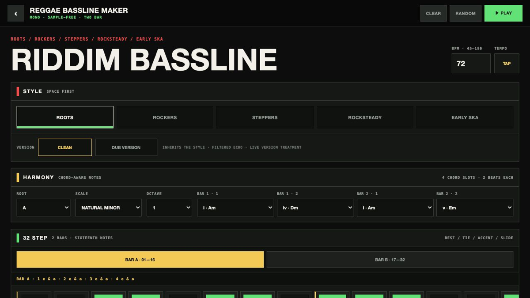
Task: Switch to Dub Version
Action: point(126,147)
